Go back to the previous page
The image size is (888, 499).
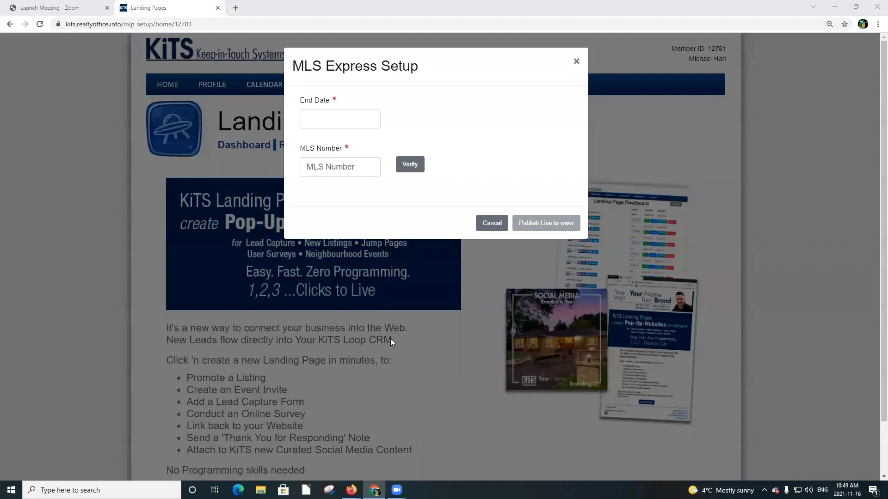click(10, 24)
